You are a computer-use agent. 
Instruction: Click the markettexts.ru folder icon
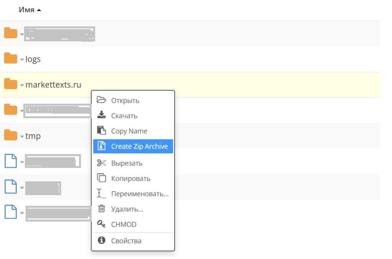(11, 84)
